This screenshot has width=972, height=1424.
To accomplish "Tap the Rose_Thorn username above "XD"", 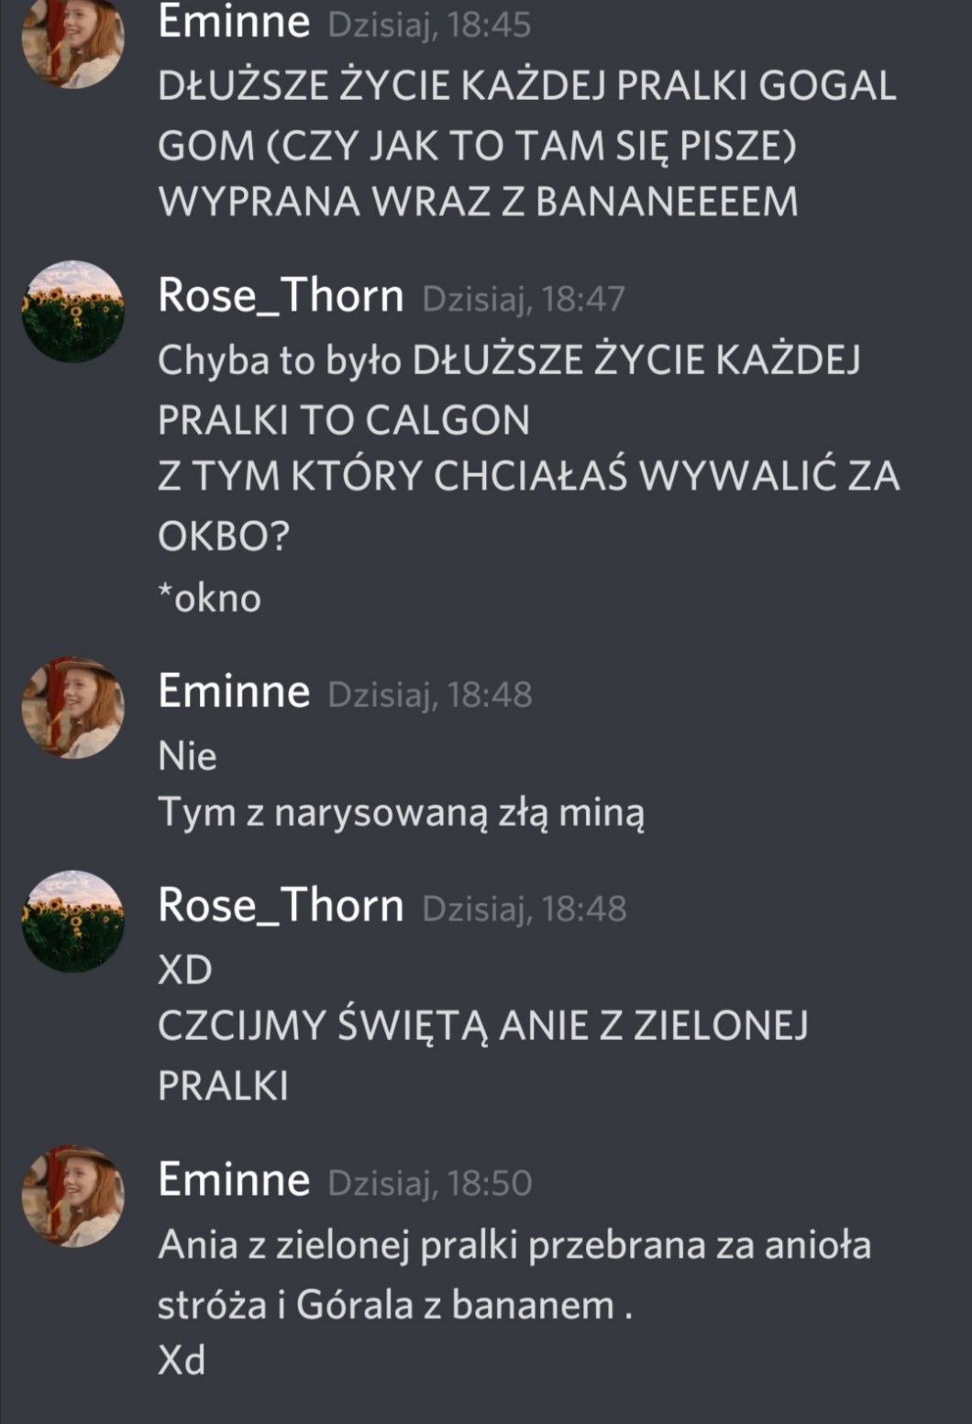I will pyautogui.click(x=281, y=905).
